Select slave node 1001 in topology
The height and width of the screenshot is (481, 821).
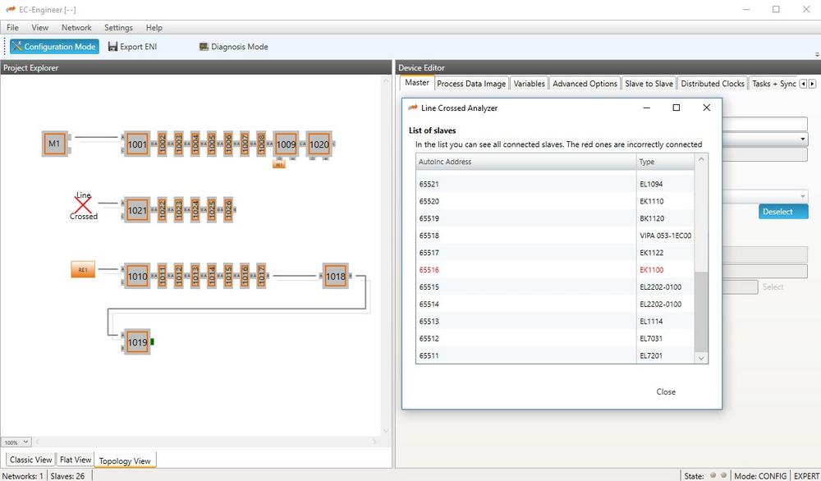point(137,145)
